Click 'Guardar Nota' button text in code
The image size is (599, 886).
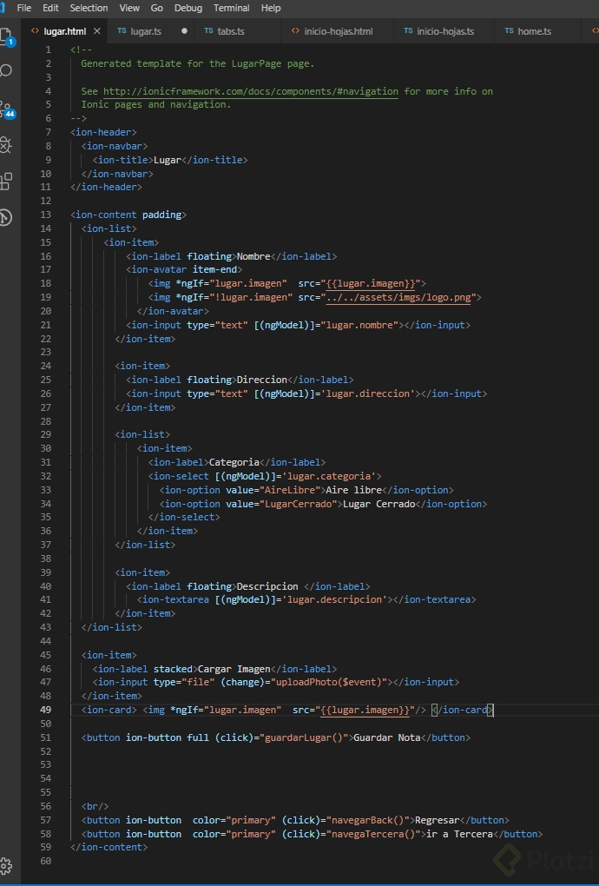coord(387,737)
